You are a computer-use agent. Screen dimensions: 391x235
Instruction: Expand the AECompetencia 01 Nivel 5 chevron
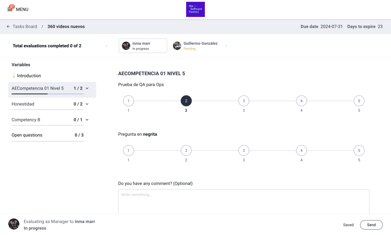coord(87,89)
